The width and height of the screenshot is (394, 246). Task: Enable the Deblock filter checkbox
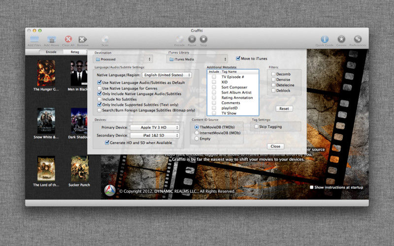tap(273, 91)
